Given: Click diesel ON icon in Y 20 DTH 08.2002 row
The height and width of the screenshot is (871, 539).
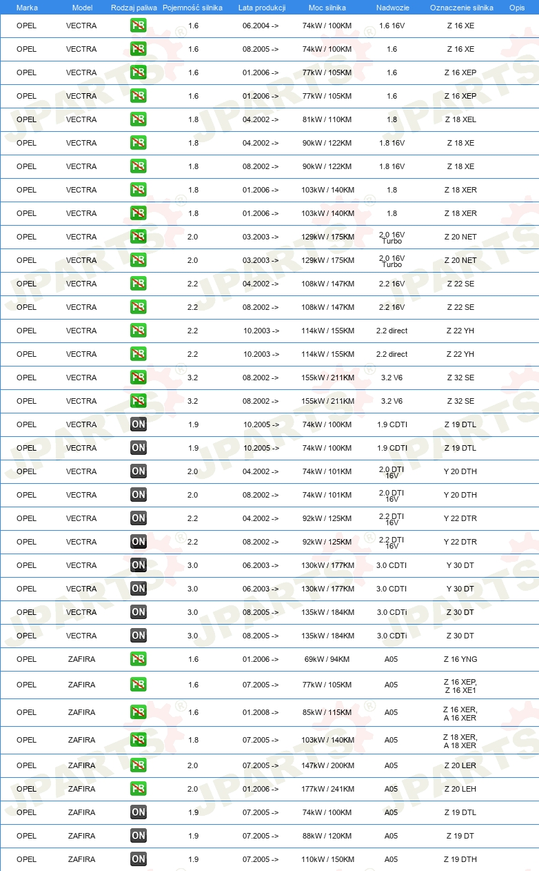Looking at the screenshot, I should point(139,495).
